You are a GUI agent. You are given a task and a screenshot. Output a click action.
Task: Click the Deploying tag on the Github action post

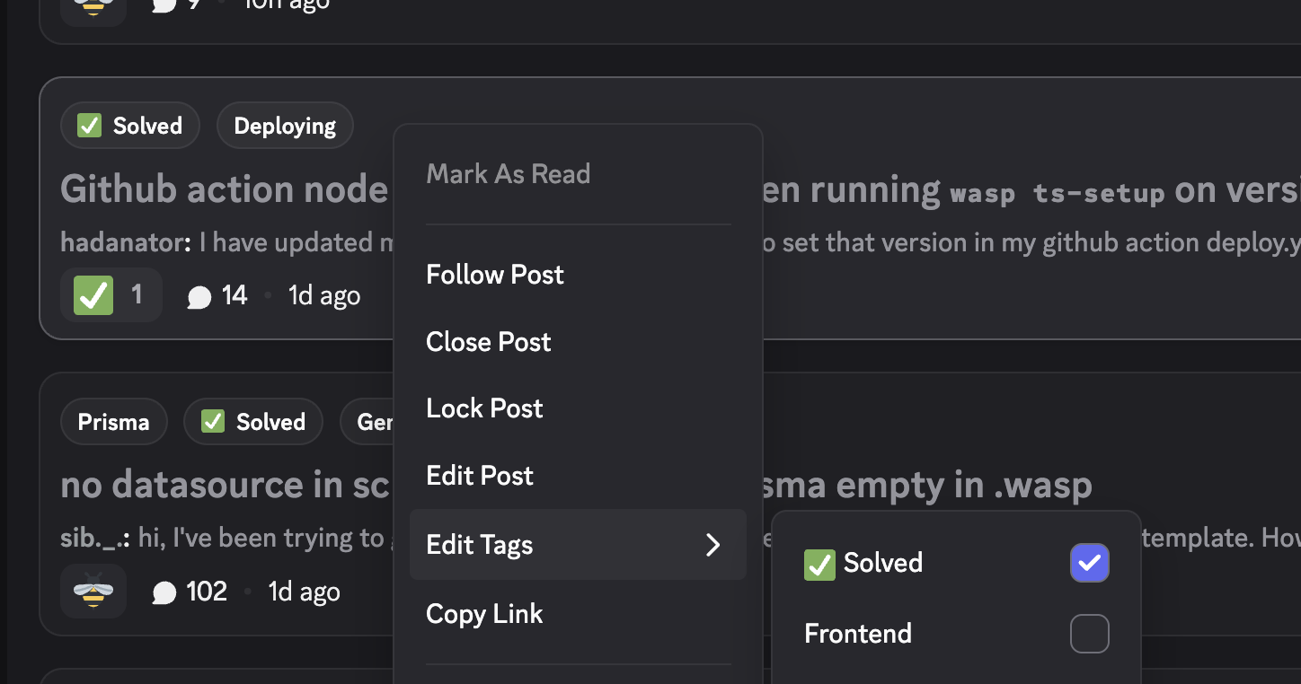[x=285, y=126]
